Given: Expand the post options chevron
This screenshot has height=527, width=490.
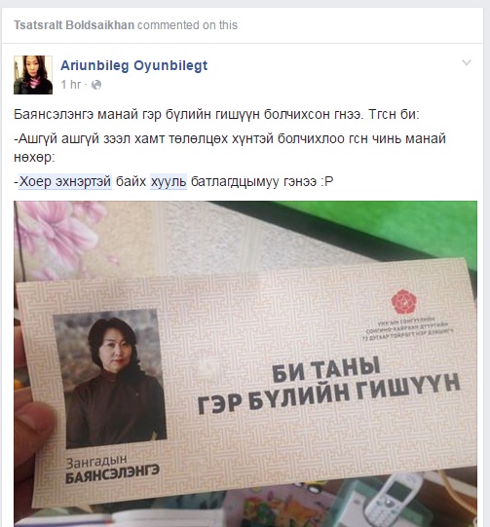Looking at the screenshot, I should click(467, 62).
